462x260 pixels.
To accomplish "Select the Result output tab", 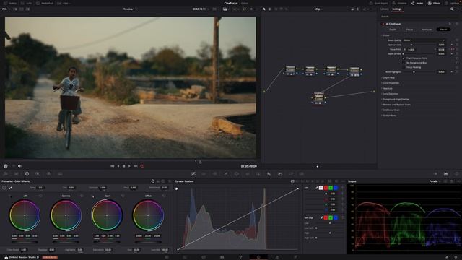I will (x=443, y=30).
